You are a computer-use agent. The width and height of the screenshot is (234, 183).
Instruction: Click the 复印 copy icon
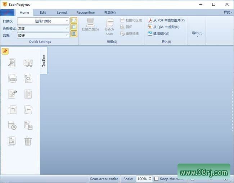pos(122,27)
